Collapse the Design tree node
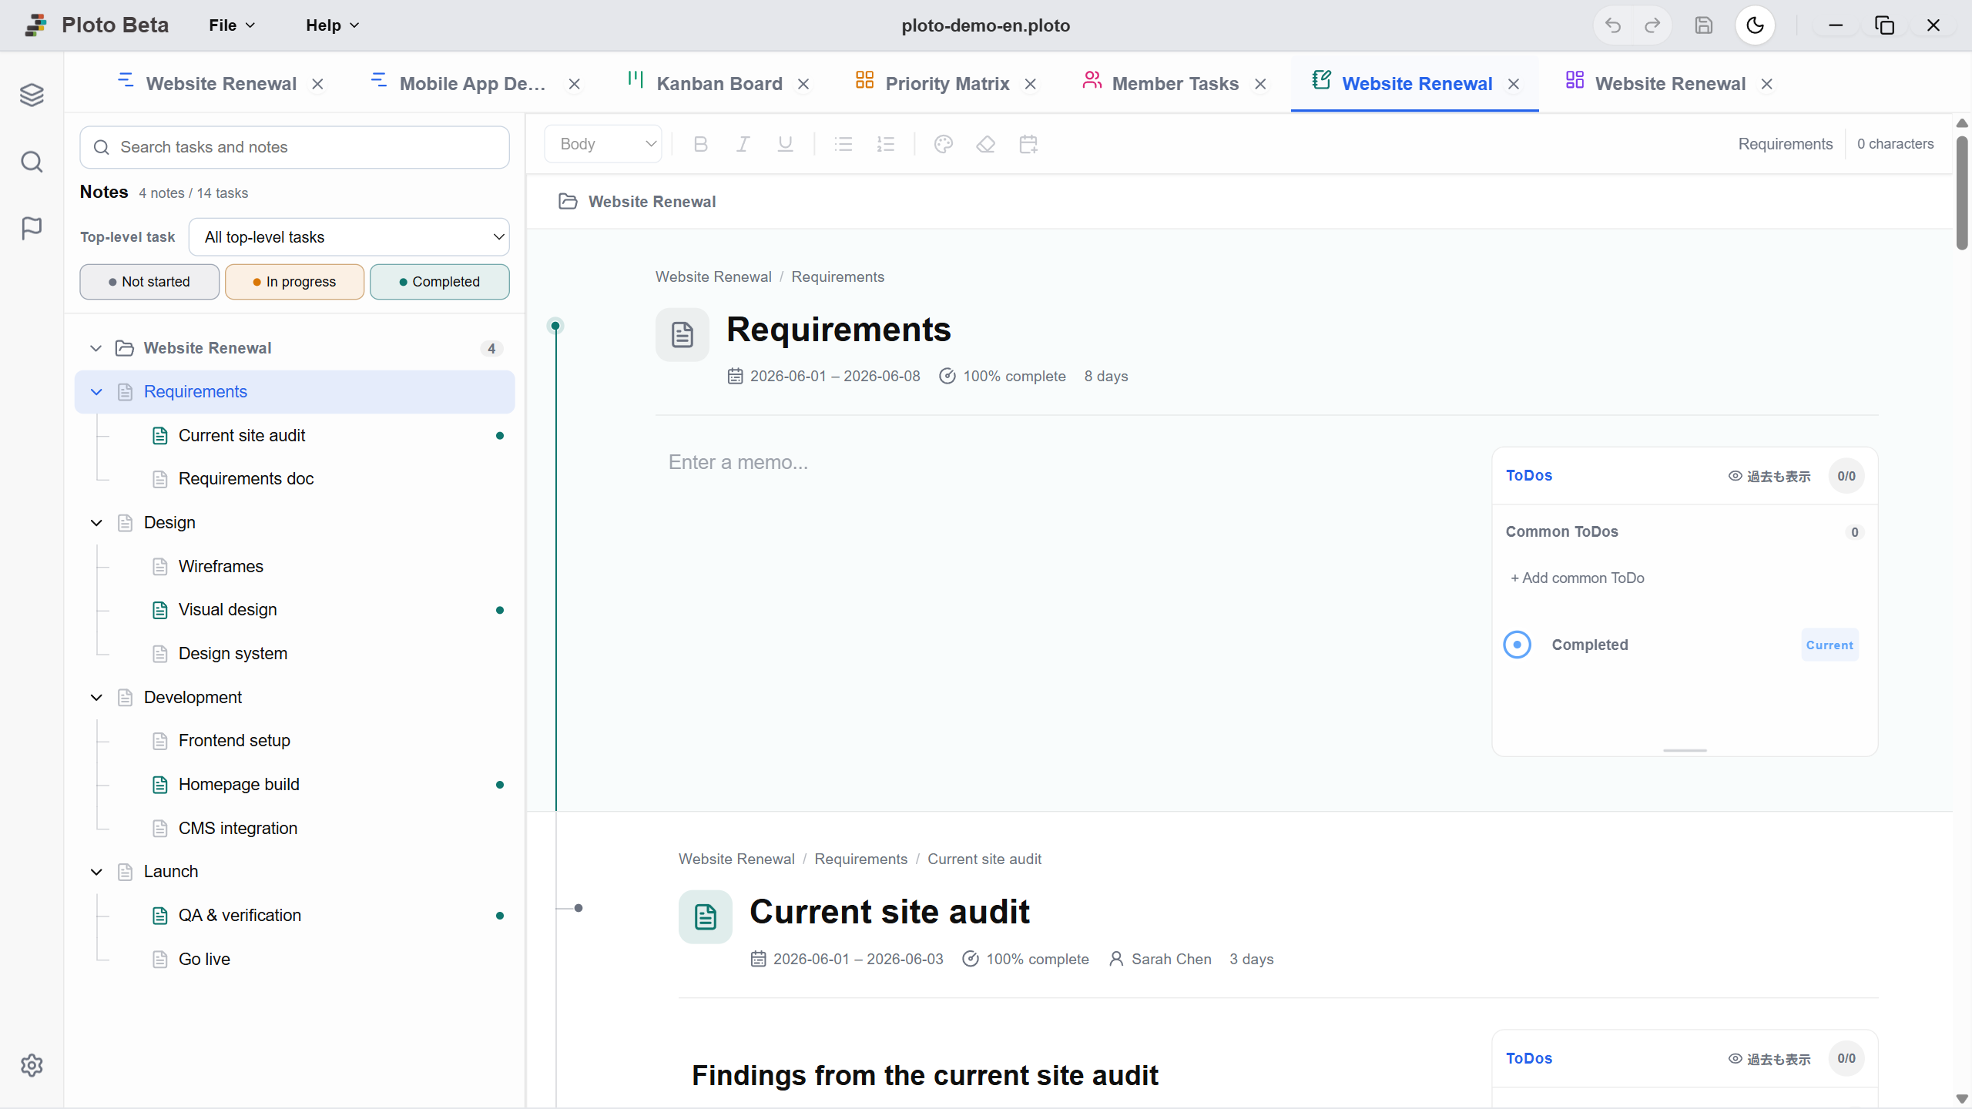 (96, 523)
